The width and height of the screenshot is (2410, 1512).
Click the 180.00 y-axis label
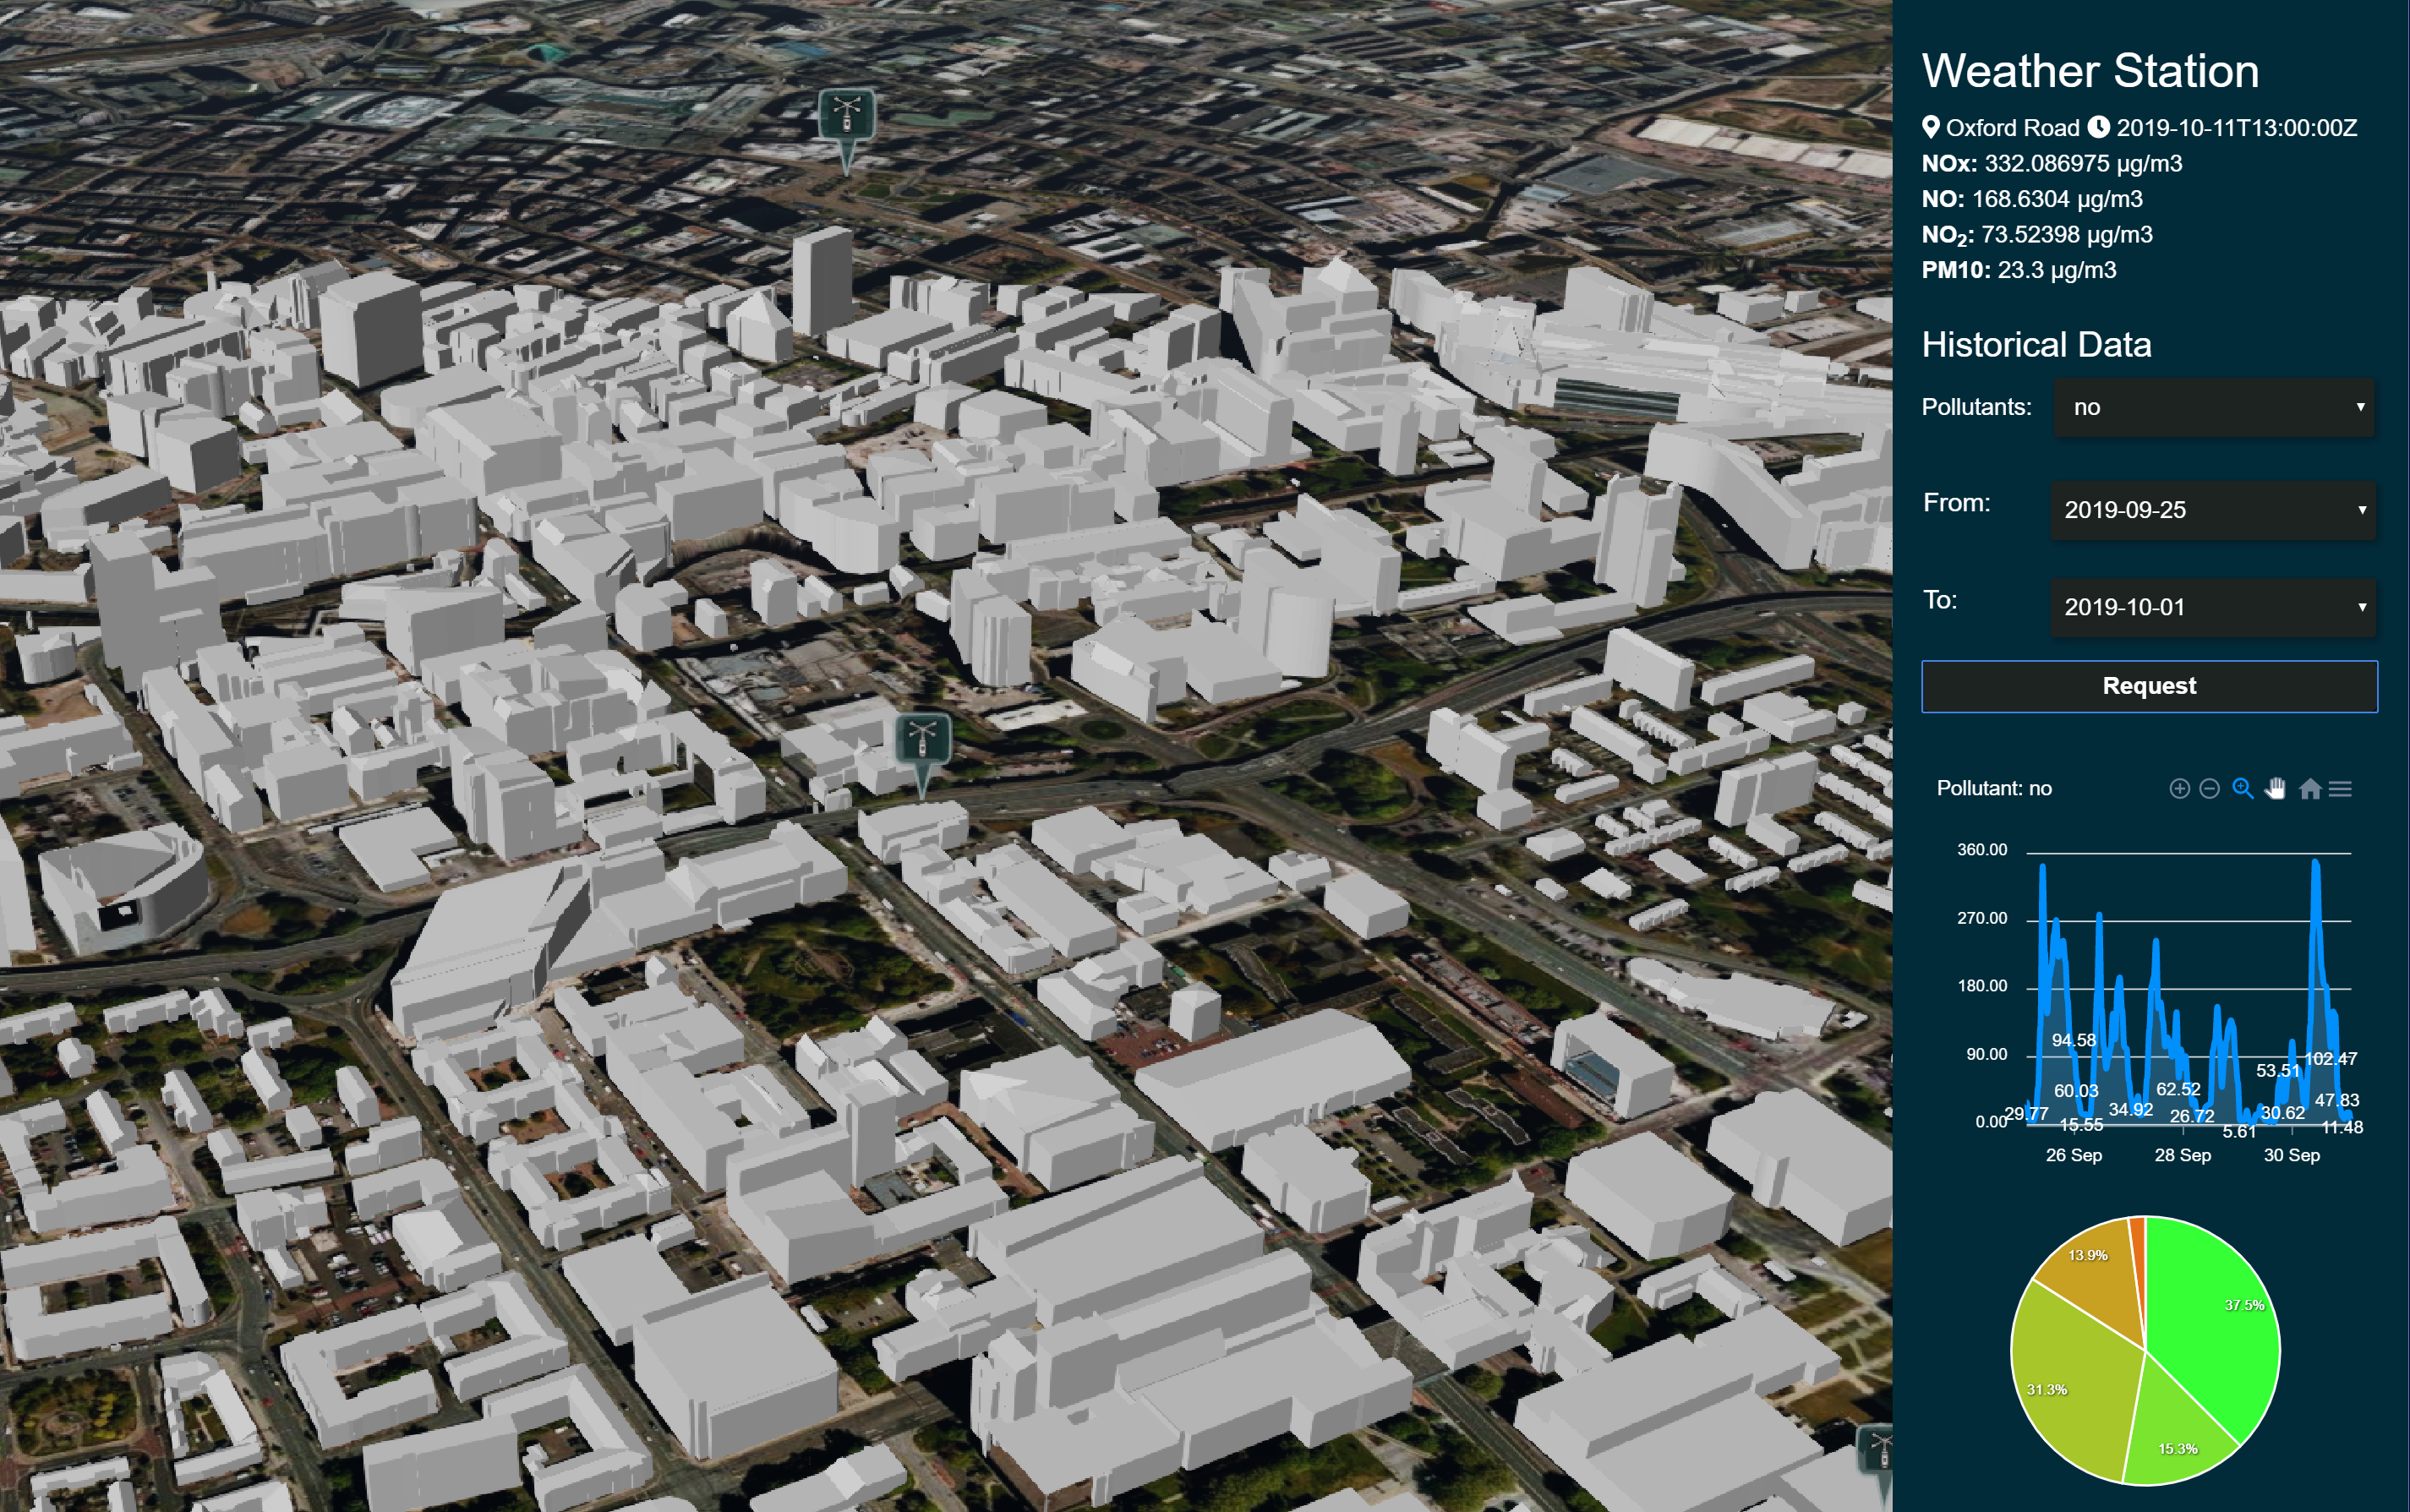pyautogui.click(x=1982, y=986)
